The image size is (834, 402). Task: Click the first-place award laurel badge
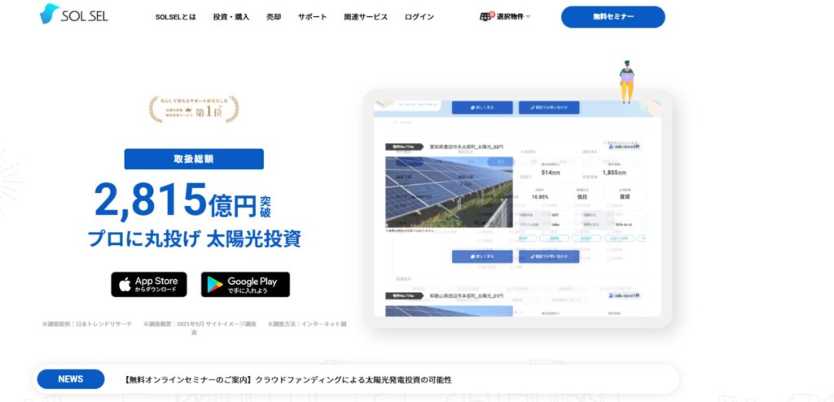194,109
